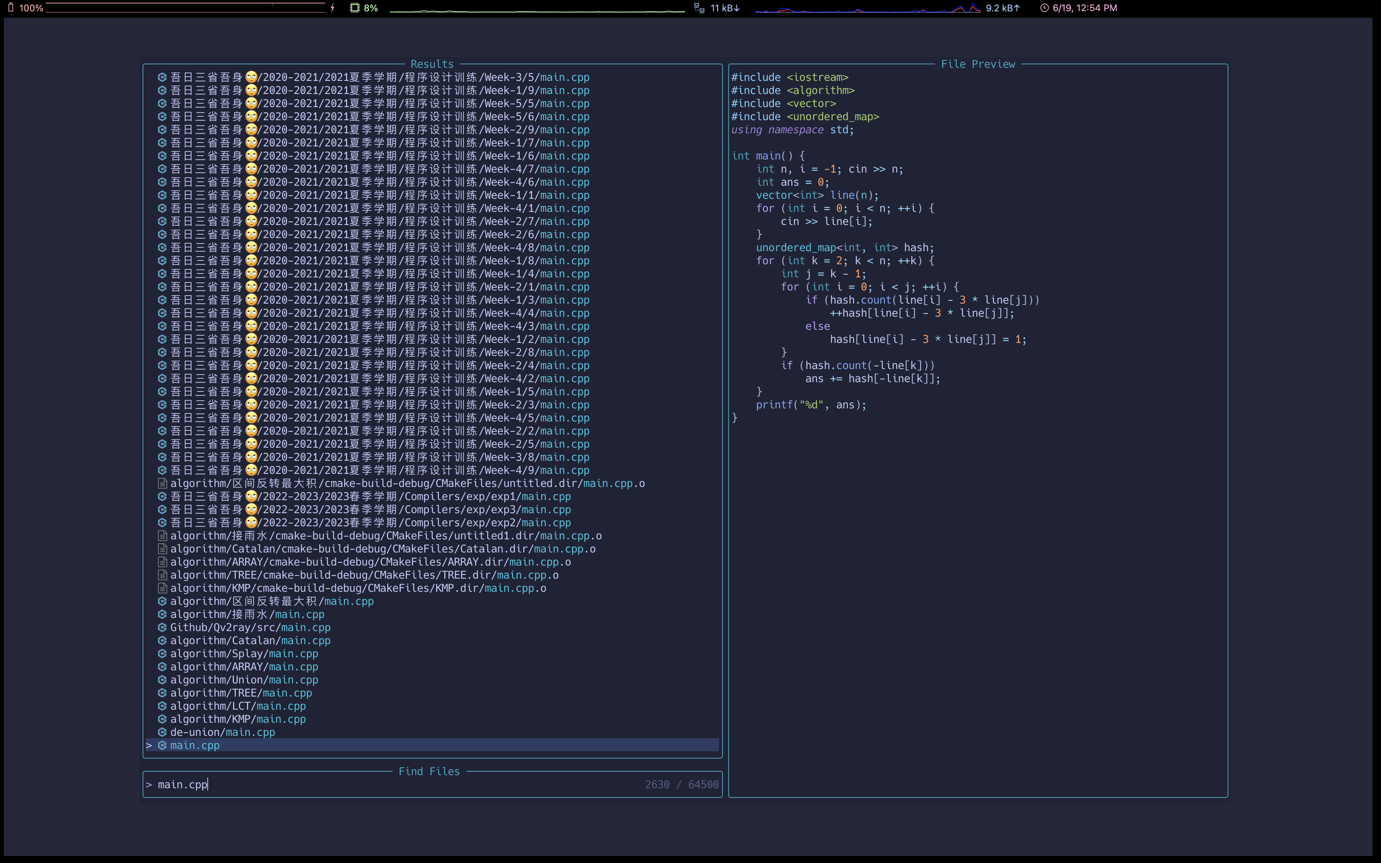This screenshot has width=1381, height=863.
Task: Select the Week-2/7/main.cpp result
Action: point(433,222)
